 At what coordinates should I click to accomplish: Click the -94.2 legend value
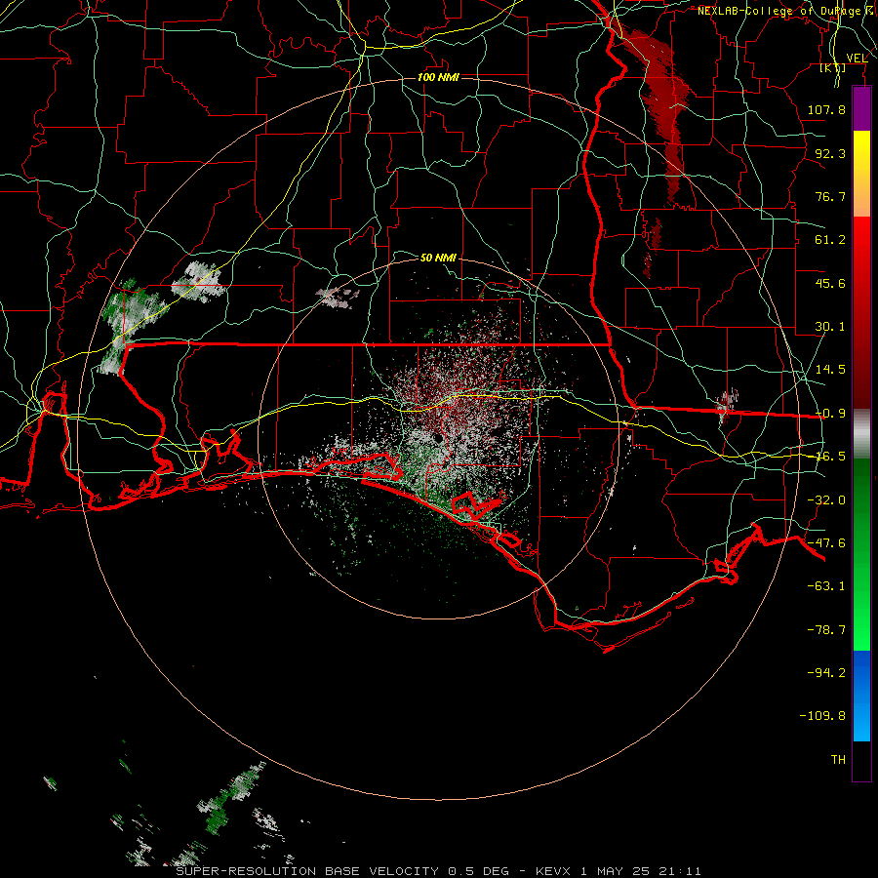(826, 673)
